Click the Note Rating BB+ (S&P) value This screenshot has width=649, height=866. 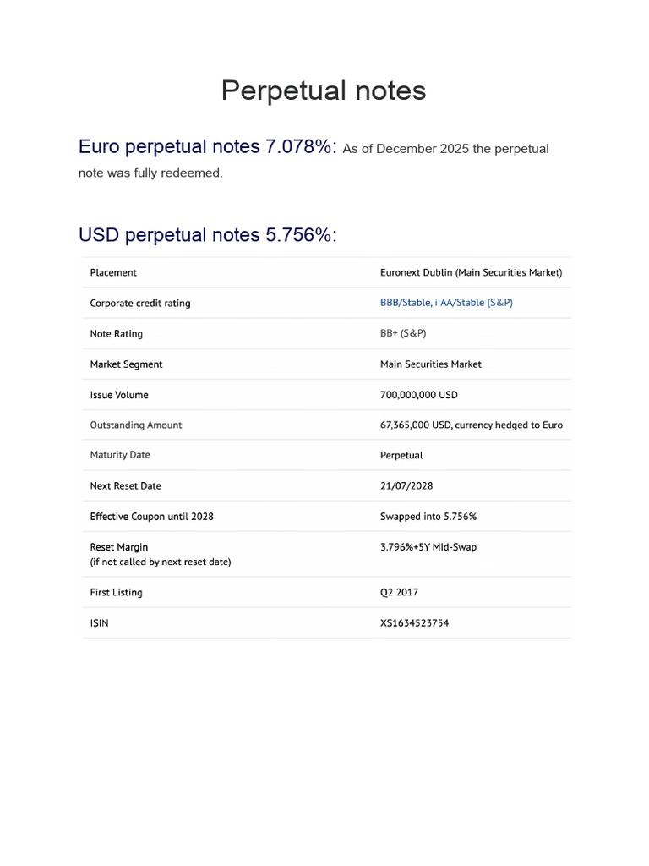403,333
